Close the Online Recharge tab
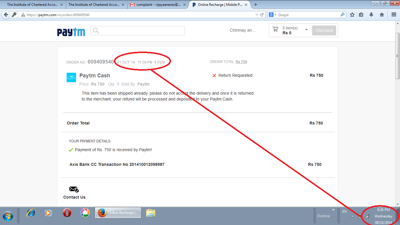 [246, 5]
